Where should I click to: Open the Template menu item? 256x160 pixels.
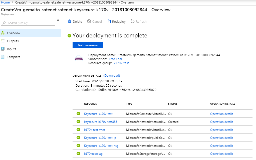(14, 57)
